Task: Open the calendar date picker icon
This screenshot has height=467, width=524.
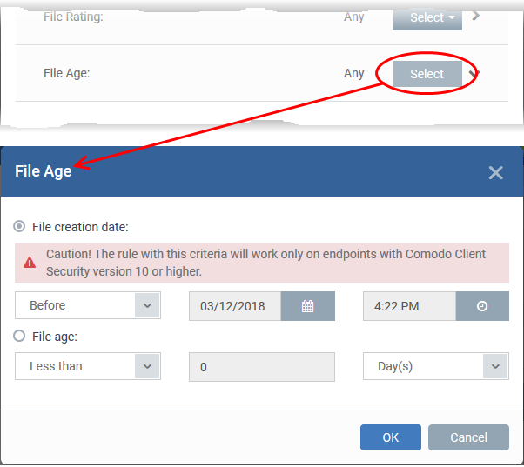Action: click(308, 306)
